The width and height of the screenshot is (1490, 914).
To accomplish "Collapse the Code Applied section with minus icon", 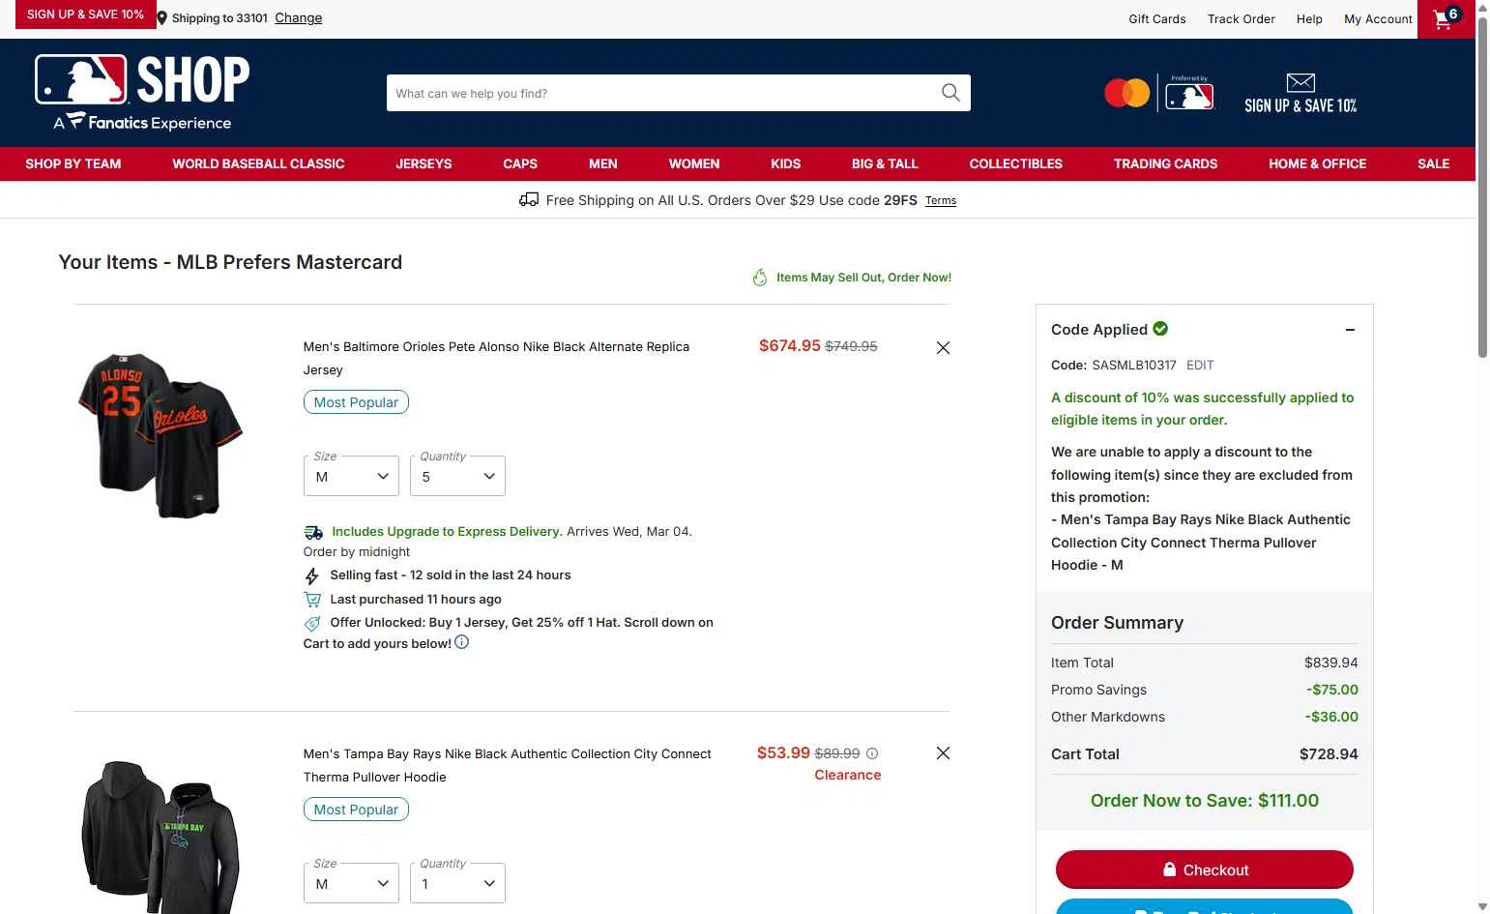I will pos(1350,330).
